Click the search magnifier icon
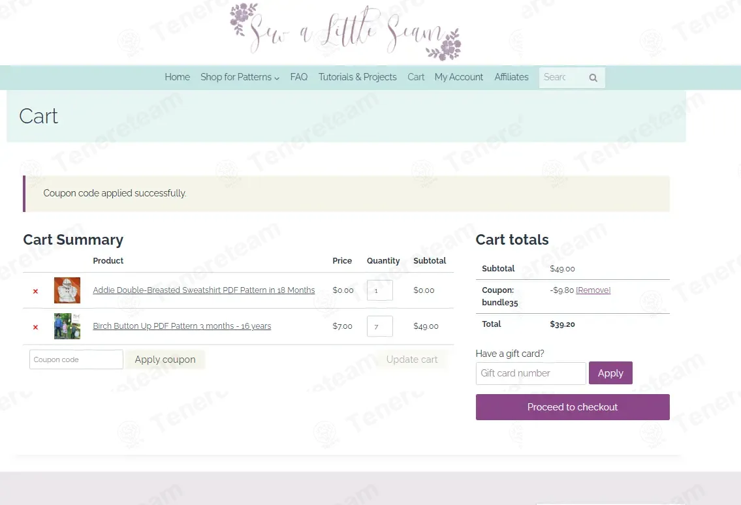The image size is (741, 505). click(x=593, y=78)
